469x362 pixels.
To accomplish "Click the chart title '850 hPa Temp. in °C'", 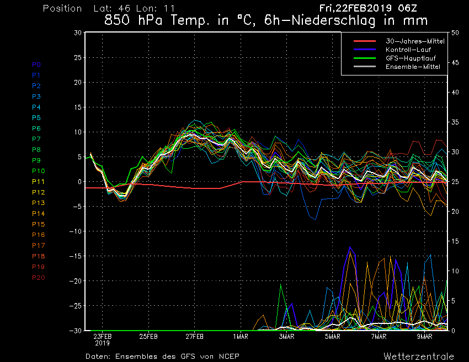I will point(180,20).
